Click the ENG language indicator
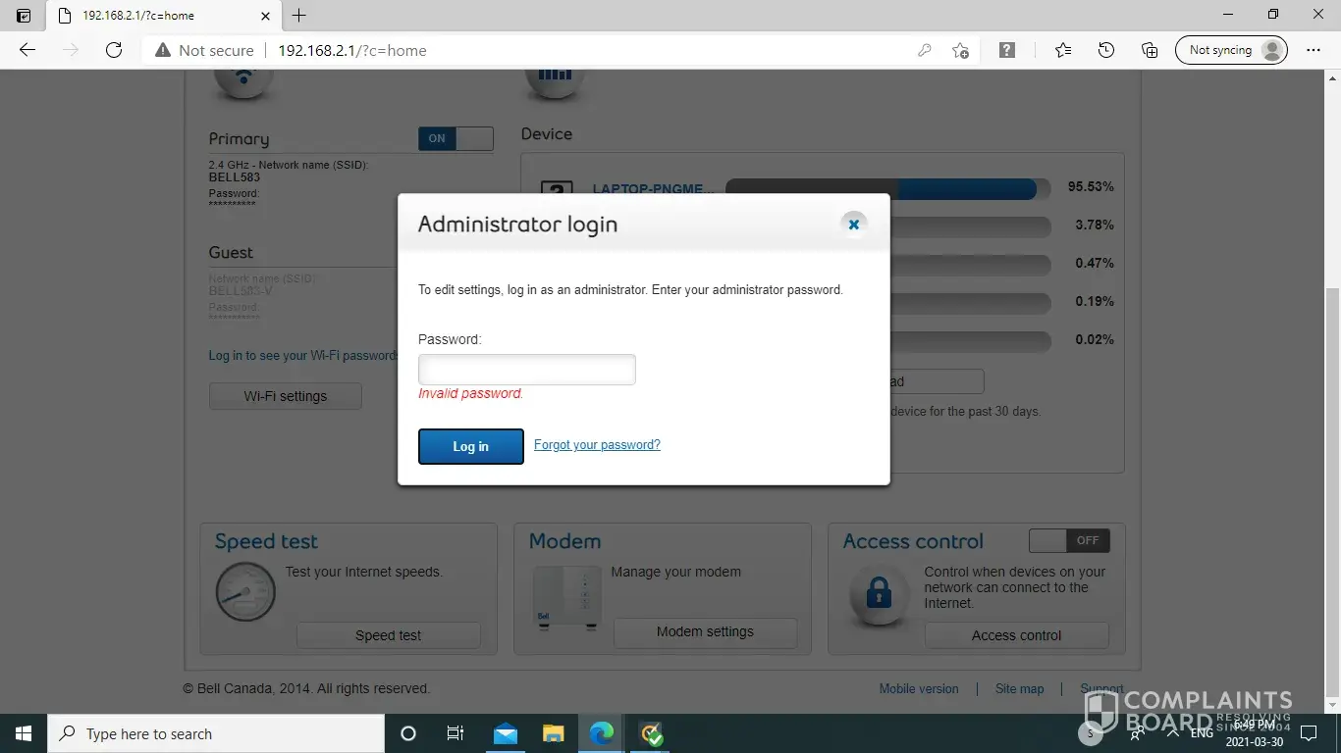The image size is (1341, 753). coord(1202,733)
